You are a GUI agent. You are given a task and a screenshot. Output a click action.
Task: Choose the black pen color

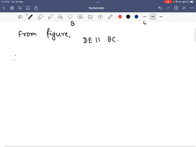point(128,17)
